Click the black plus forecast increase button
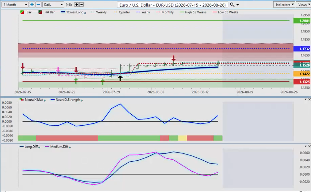311x192 pixels. tap(76, 5)
